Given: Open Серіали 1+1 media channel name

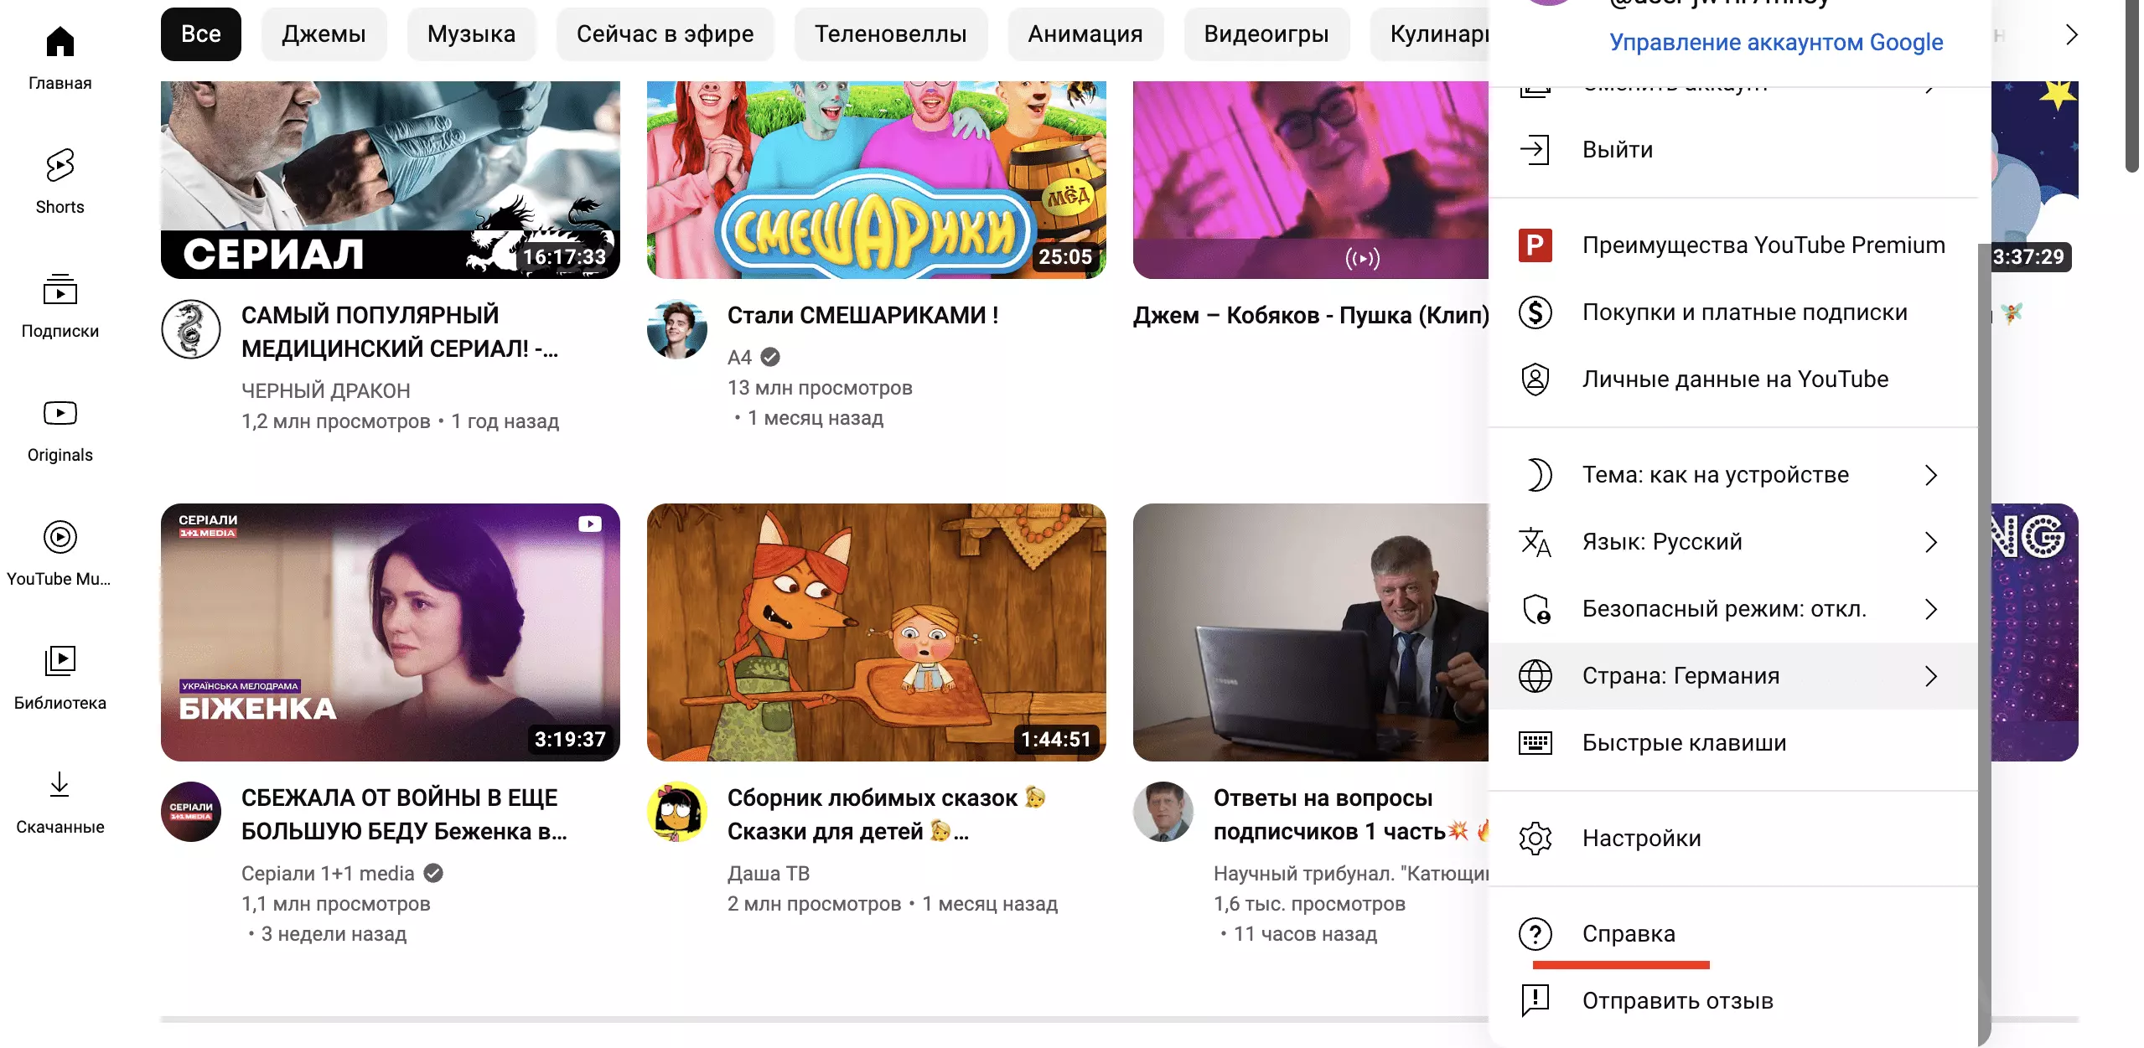Looking at the screenshot, I should point(328,874).
